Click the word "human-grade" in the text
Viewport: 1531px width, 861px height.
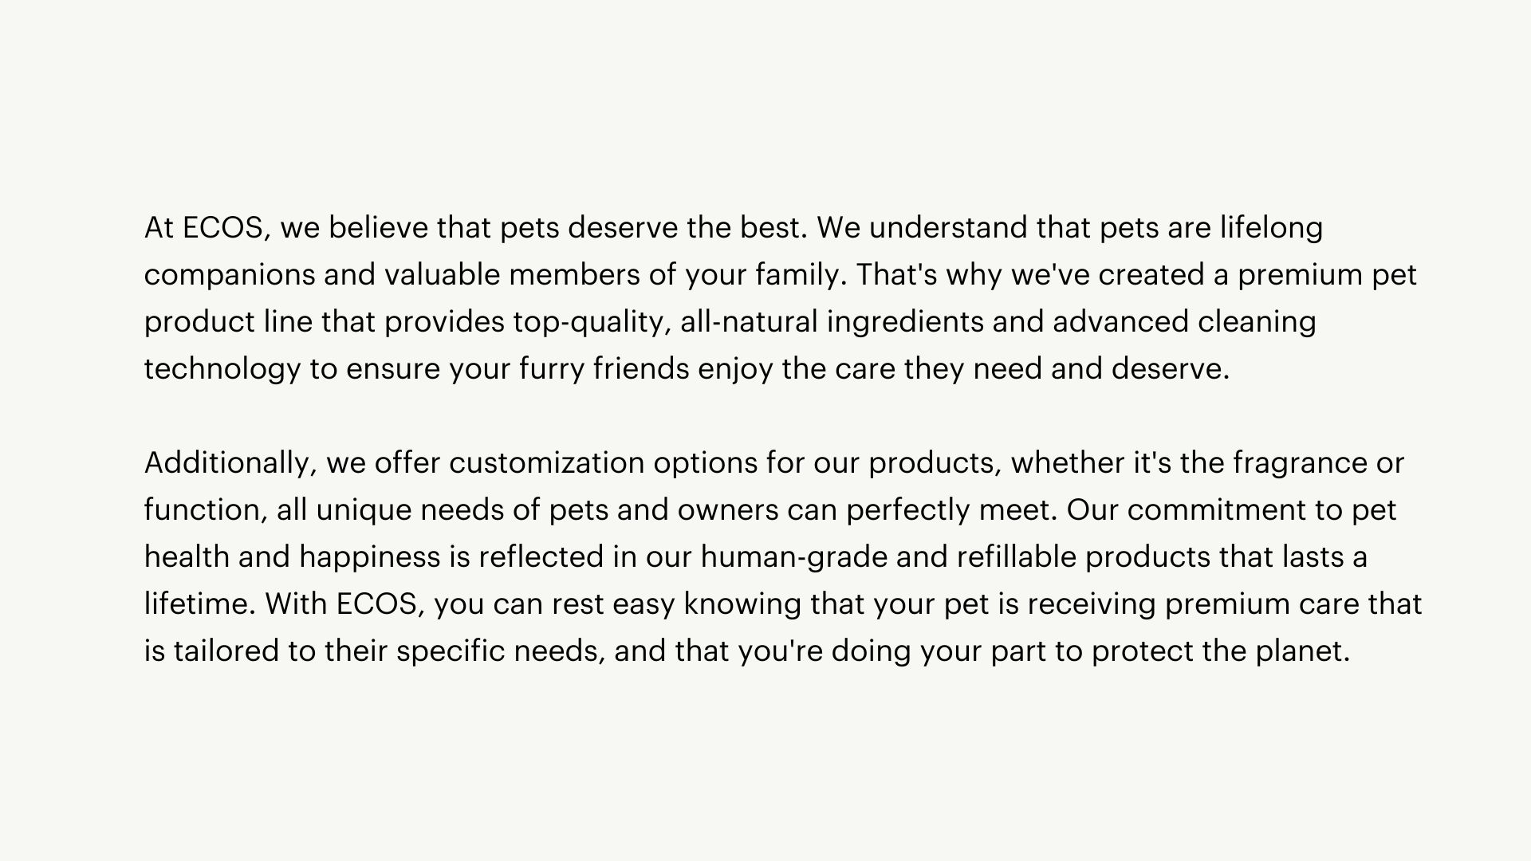pyautogui.click(x=794, y=557)
